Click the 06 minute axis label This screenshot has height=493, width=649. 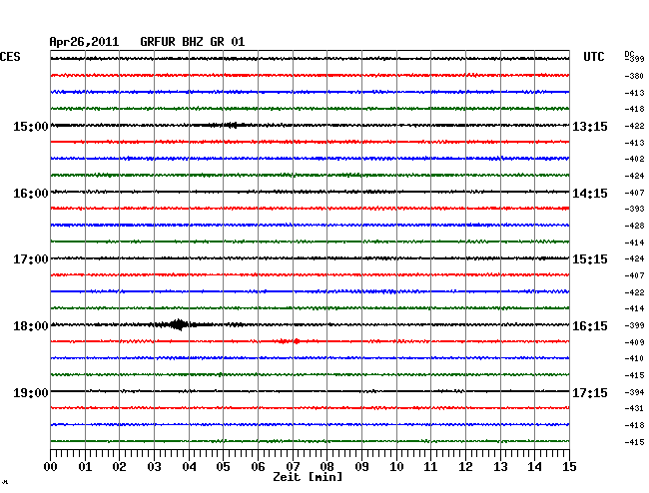(258, 467)
